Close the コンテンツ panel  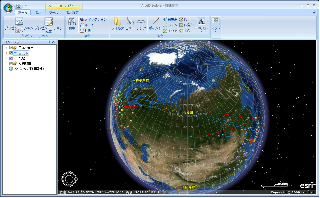click(x=53, y=42)
